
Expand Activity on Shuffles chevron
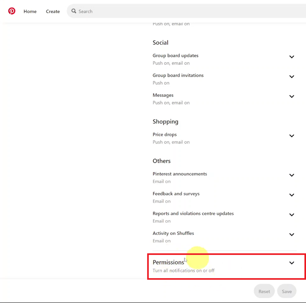292,234
